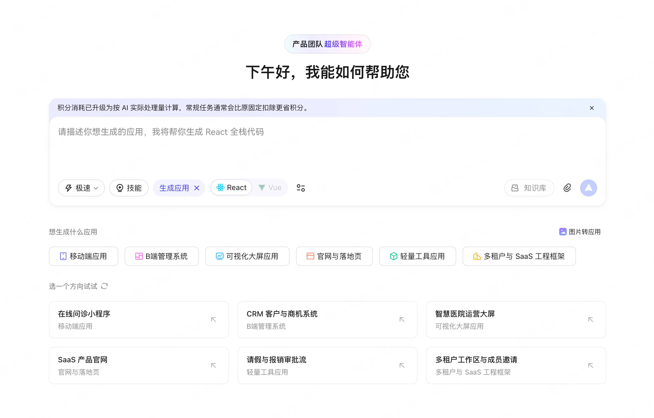The image size is (654, 418).
Task: Click the 技能 lightbulb icon
Action: [120, 188]
